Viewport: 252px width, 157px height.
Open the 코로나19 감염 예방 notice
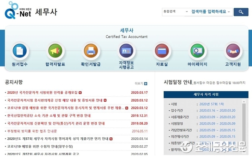[x=64, y=108]
